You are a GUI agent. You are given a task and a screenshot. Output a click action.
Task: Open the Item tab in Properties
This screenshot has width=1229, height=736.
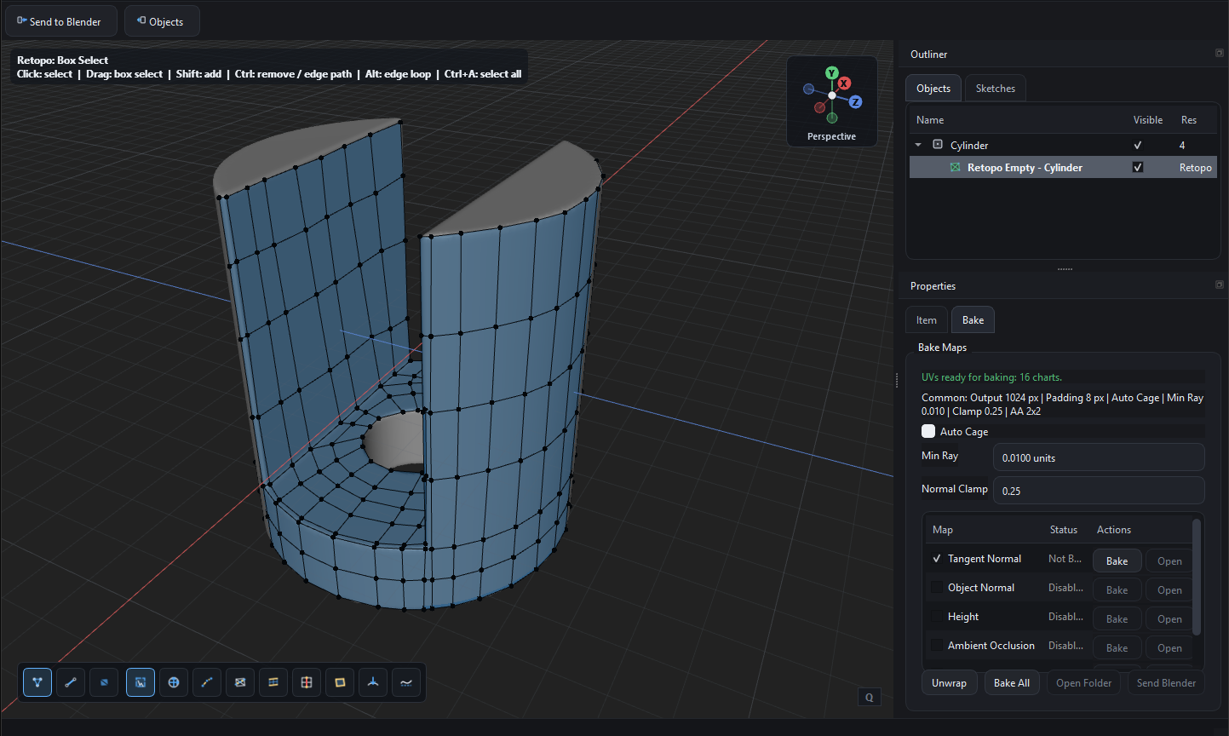(927, 320)
